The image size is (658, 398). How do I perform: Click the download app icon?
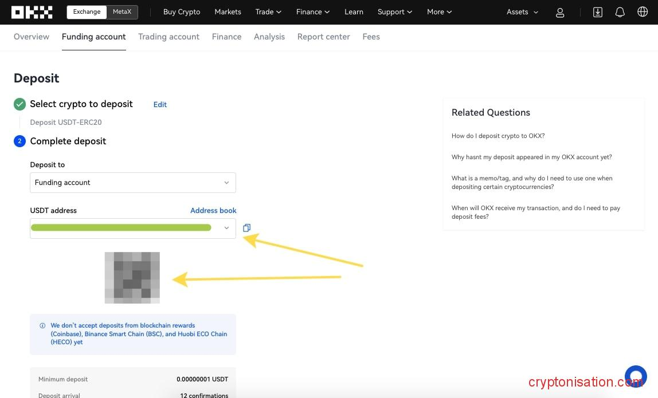(597, 12)
